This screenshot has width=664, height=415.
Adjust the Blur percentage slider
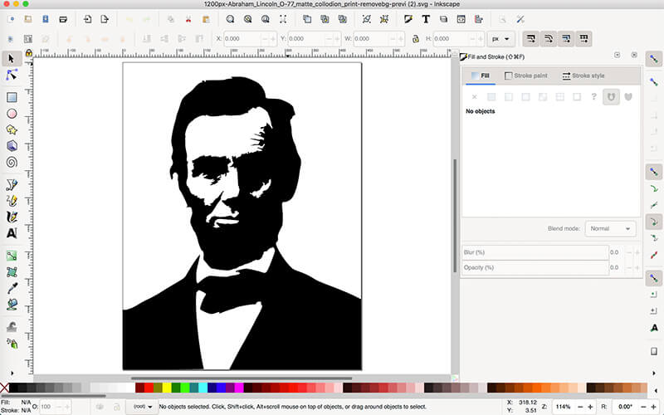click(x=535, y=252)
